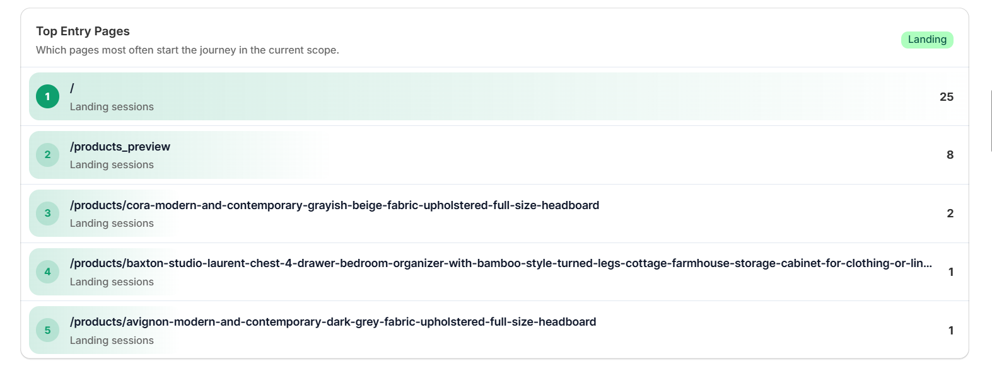Click "Landing sessions" under /products_preview
Image resolution: width=992 pixels, height=371 pixels.
(x=112, y=165)
